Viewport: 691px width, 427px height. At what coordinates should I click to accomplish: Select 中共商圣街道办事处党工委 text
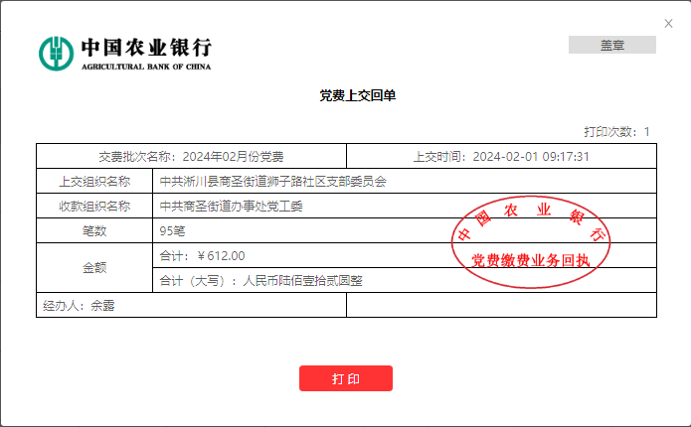click(x=232, y=206)
